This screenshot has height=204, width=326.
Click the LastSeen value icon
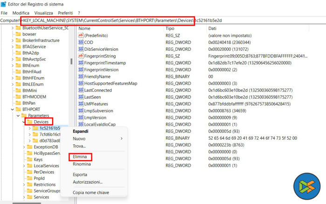pyautogui.click(x=81, y=97)
